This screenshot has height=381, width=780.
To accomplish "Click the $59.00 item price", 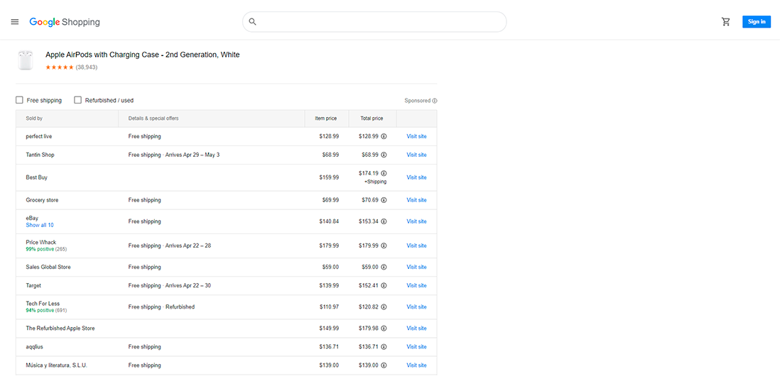I will 330,267.
